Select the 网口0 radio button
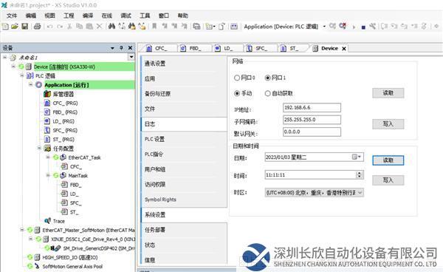 [x=237, y=78]
